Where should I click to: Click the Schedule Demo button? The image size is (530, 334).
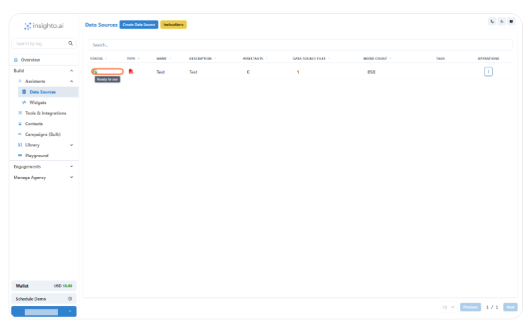click(x=44, y=299)
